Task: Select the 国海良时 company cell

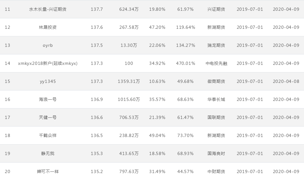Action: coord(216,153)
